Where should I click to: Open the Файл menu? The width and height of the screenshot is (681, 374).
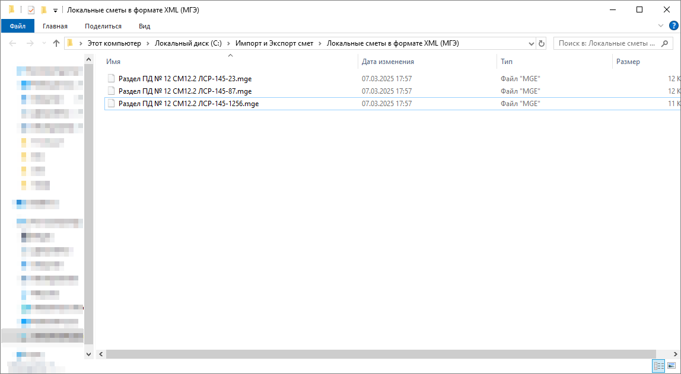point(18,26)
